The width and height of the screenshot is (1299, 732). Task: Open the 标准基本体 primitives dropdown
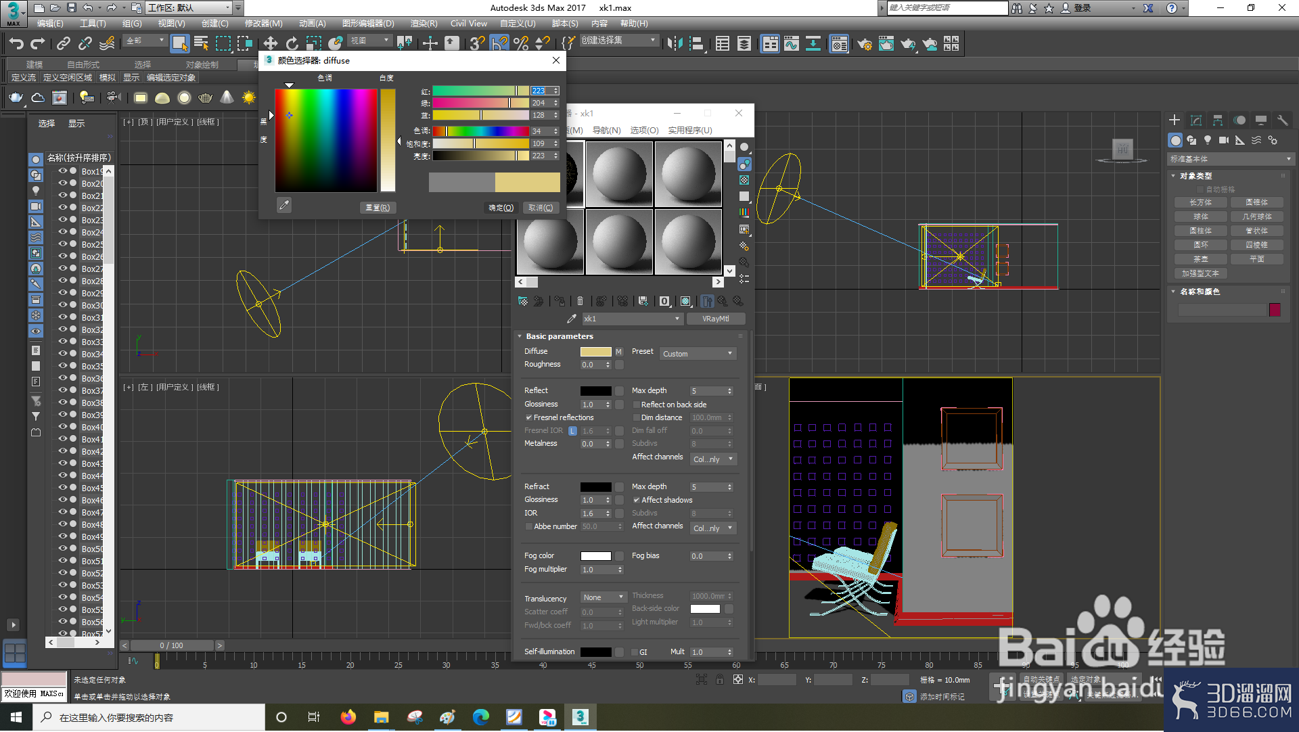point(1231,159)
